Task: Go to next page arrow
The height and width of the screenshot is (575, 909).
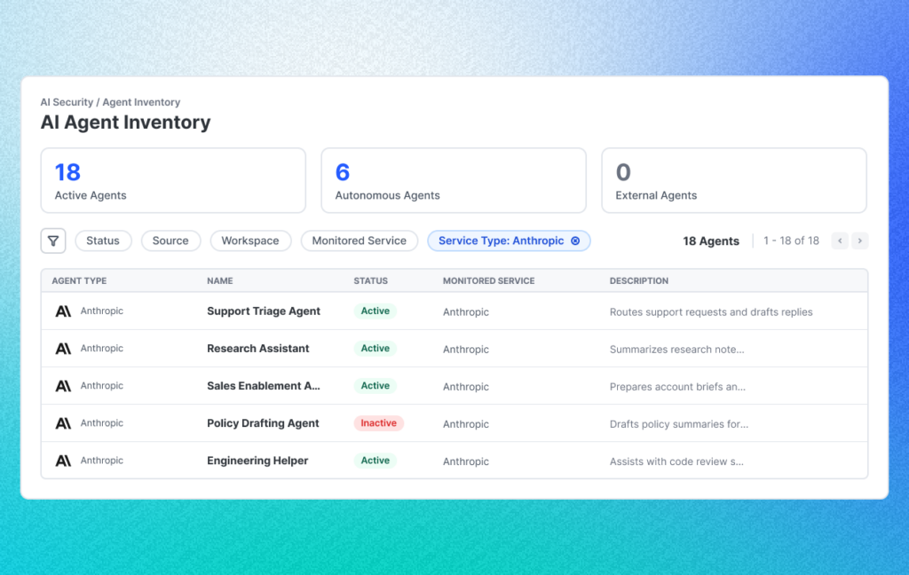Action: (859, 240)
